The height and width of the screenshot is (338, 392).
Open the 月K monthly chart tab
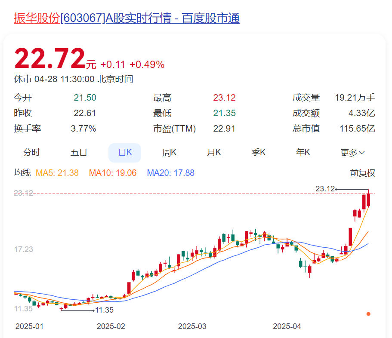pyautogui.click(x=214, y=152)
